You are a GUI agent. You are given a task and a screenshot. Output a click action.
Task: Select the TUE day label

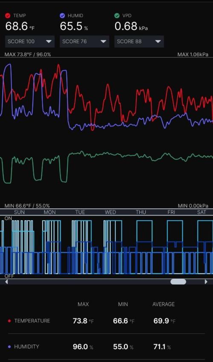[x=80, y=212]
